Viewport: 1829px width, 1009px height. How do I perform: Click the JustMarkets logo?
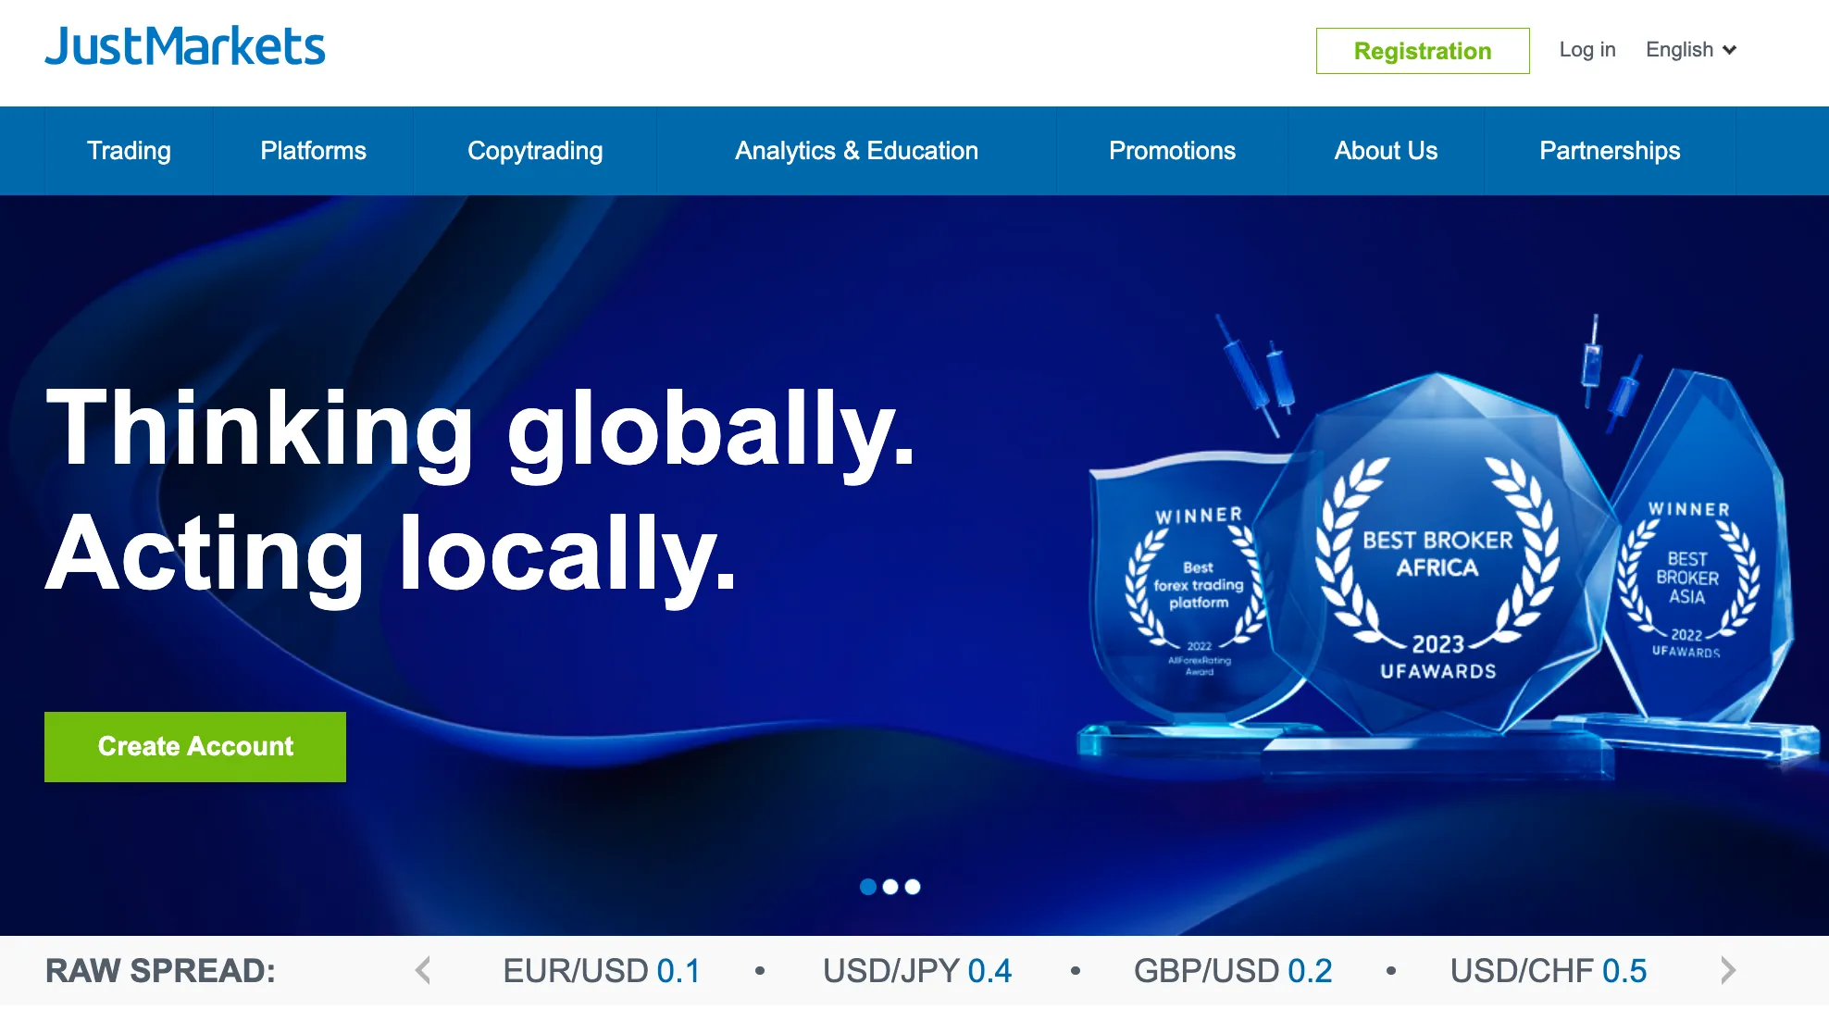tap(185, 46)
